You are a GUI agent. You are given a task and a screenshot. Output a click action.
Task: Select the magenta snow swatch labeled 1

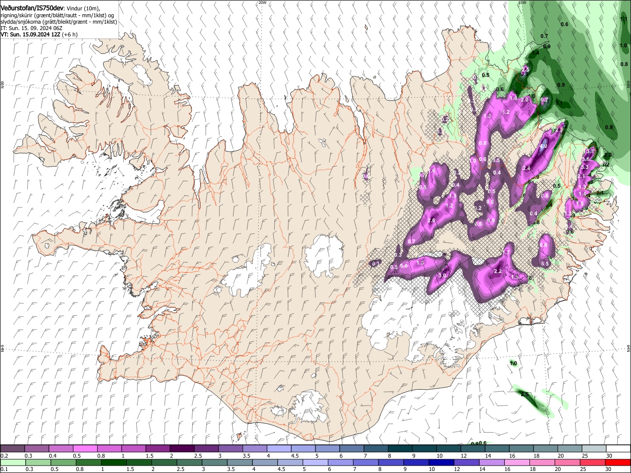(x=134, y=449)
